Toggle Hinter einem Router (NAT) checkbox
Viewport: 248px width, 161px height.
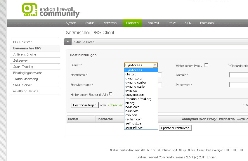click(x=111, y=94)
